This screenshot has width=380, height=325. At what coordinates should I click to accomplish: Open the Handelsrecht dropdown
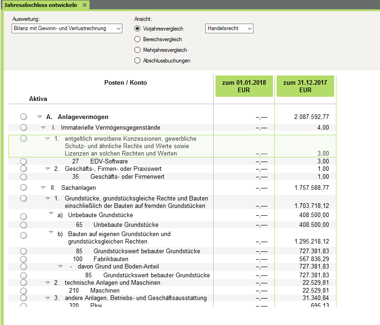coord(229,29)
